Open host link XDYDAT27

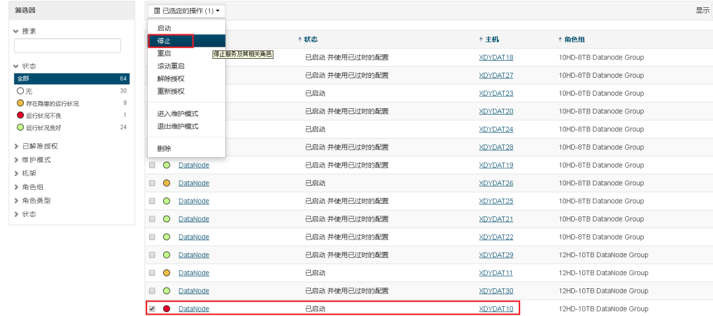pyautogui.click(x=496, y=75)
